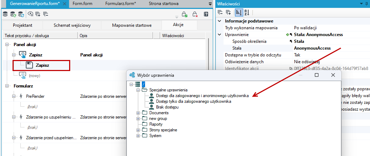Close the Wybór uprawnienia dialog
Screen dimensions: 370x156
click(333, 75)
